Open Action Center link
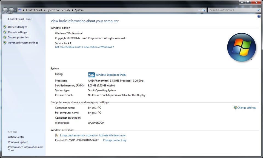Image resolution: width=263 pixels, height=158 pixels. coord(16,137)
